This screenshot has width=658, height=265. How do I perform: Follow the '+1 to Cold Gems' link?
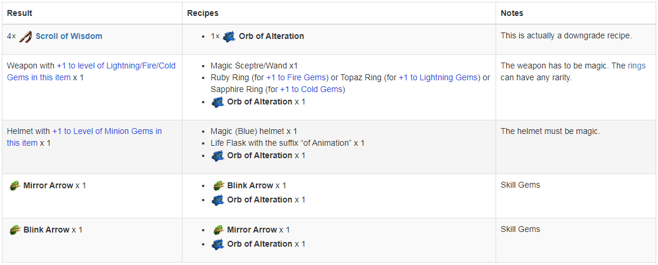(x=311, y=89)
